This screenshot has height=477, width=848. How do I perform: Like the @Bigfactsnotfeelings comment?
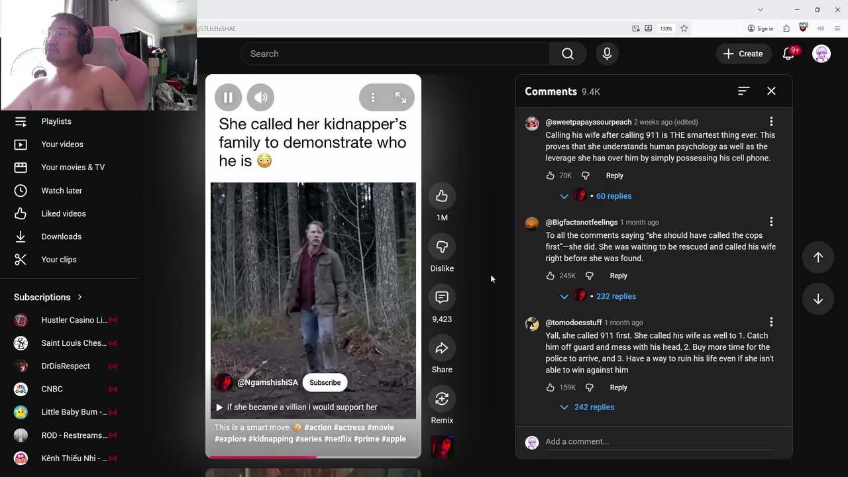(550, 276)
